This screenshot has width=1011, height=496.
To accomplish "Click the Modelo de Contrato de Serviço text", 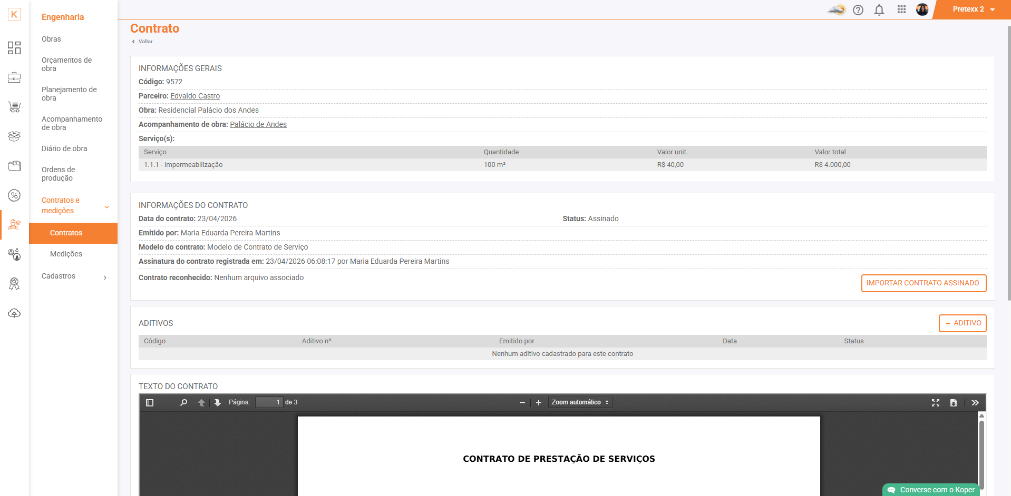I will (x=258, y=247).
